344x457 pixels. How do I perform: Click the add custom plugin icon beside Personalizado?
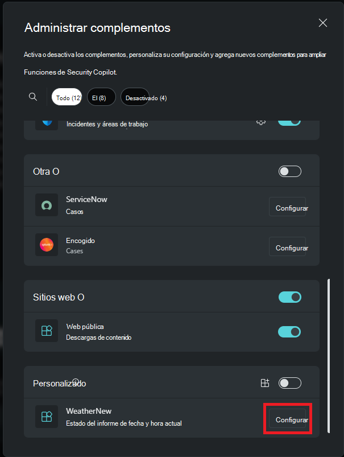coord(265,383)
